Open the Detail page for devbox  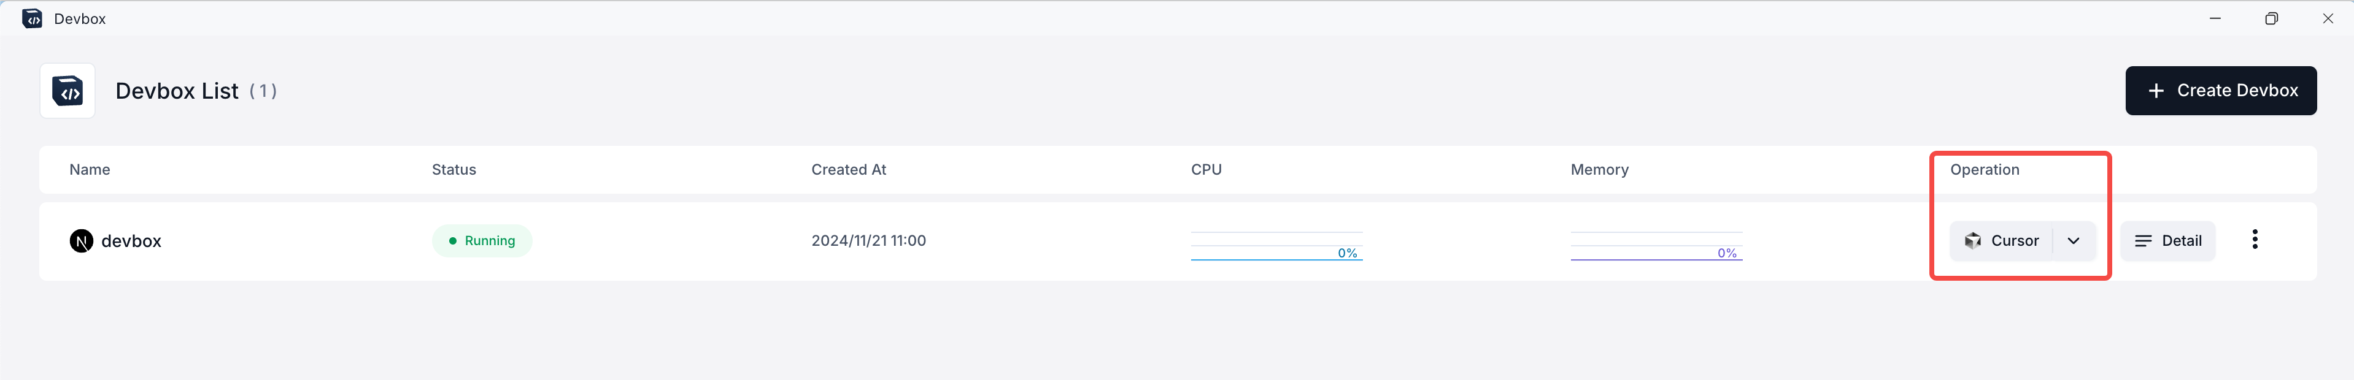(2180, 241)
